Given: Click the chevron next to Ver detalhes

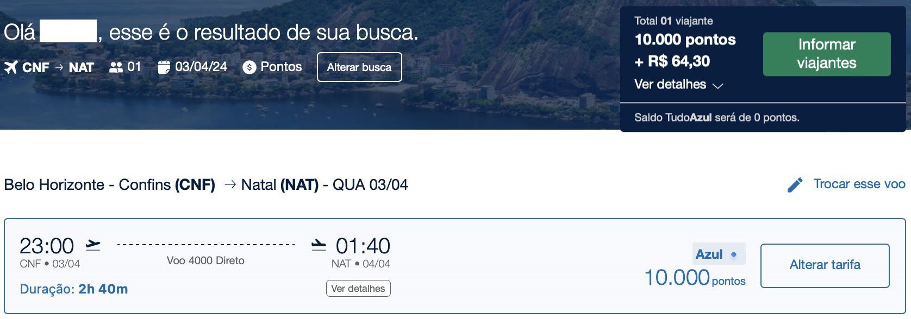Looking at the screenshot, I should [717, 86].
